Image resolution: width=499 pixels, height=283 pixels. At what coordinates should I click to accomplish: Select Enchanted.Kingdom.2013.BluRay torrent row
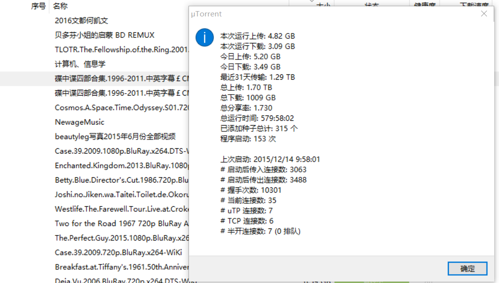(x=122, y=166)
